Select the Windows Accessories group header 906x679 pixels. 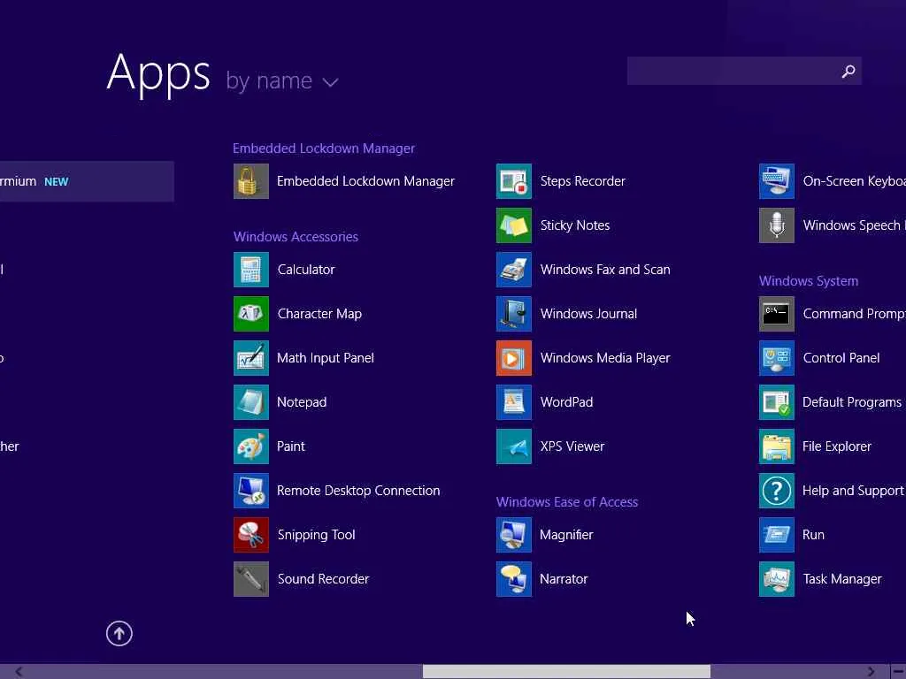296,237
